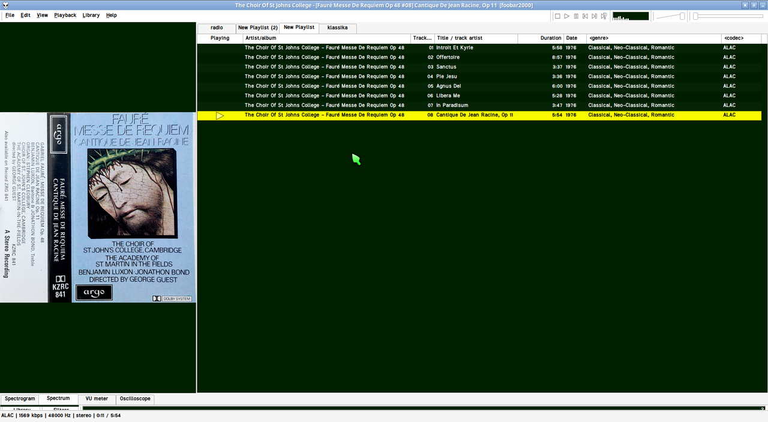Click the seek bar in the toolbar
Viewport: 768px width, 422px height.
point(727,16)
